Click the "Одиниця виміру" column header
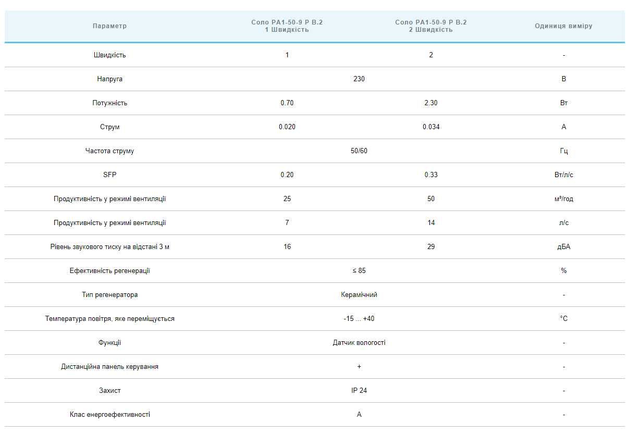The height and width of the screenshot is (434, 639). pyautogui.click(x=563, y=26)
